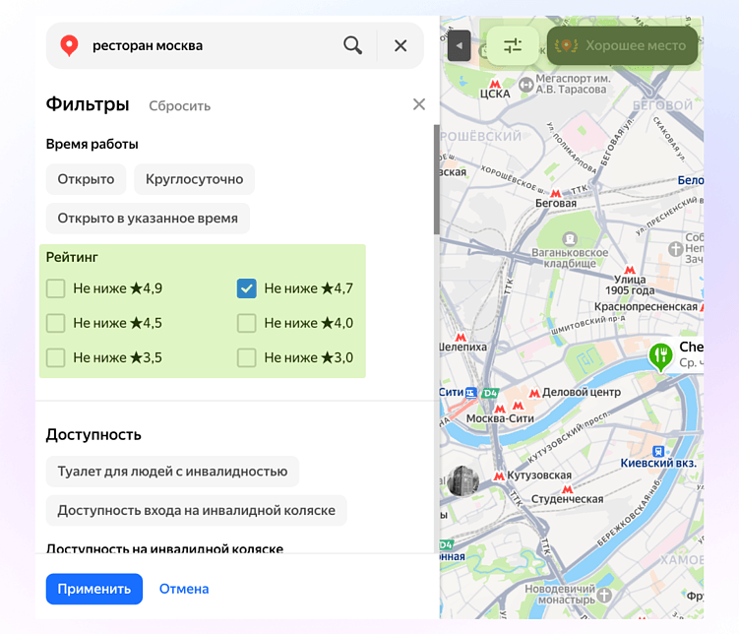This screenshot has height=634, width=739.
Task: Check the Не ниже ★3,5 rating box
Action: pyautogui.click(x=56, y=357)
